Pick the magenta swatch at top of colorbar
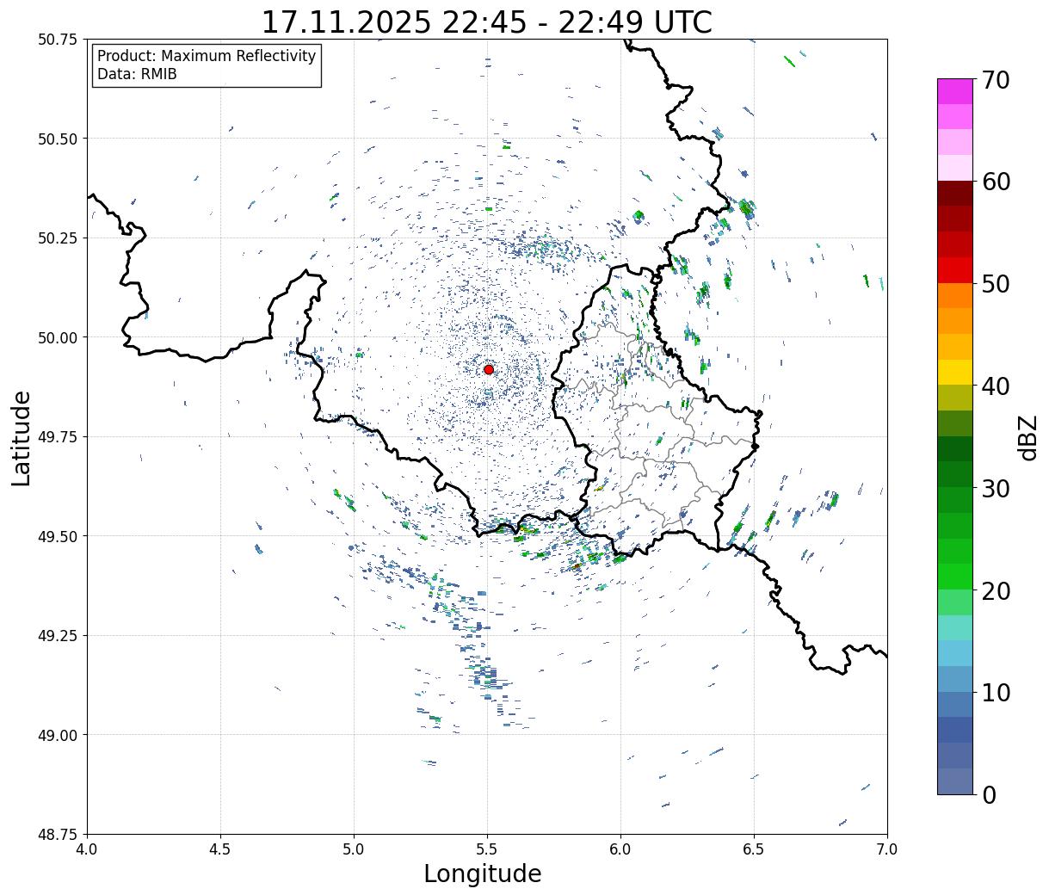1049x895 pixels. (954, 91)
